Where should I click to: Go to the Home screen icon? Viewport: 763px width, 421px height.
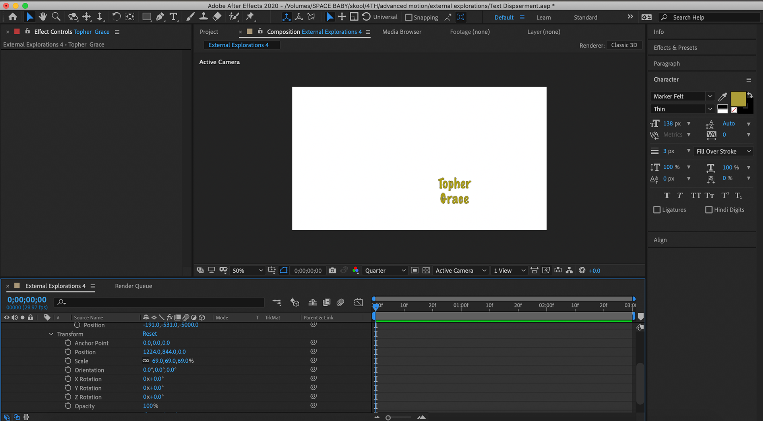click(x=13, y=17)
